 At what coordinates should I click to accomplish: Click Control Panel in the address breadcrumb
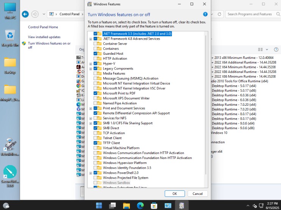(x=69, y=14)
